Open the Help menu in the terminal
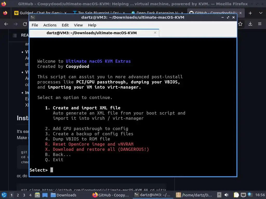Screen dimensions: 266x199 (92, 25)
